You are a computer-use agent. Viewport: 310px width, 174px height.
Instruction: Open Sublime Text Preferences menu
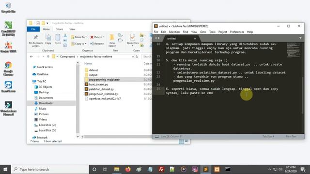point(237,32)
